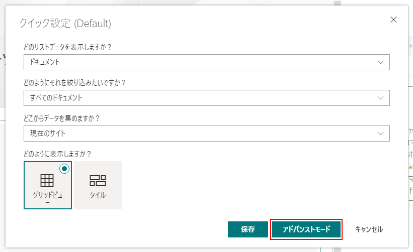
Task: Switch to アドバンストモード
Action: tap(306, 229)
